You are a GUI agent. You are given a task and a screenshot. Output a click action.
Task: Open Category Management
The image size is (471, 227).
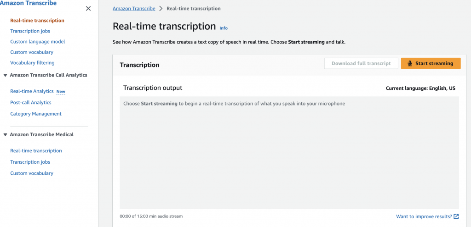coord(36,114)
